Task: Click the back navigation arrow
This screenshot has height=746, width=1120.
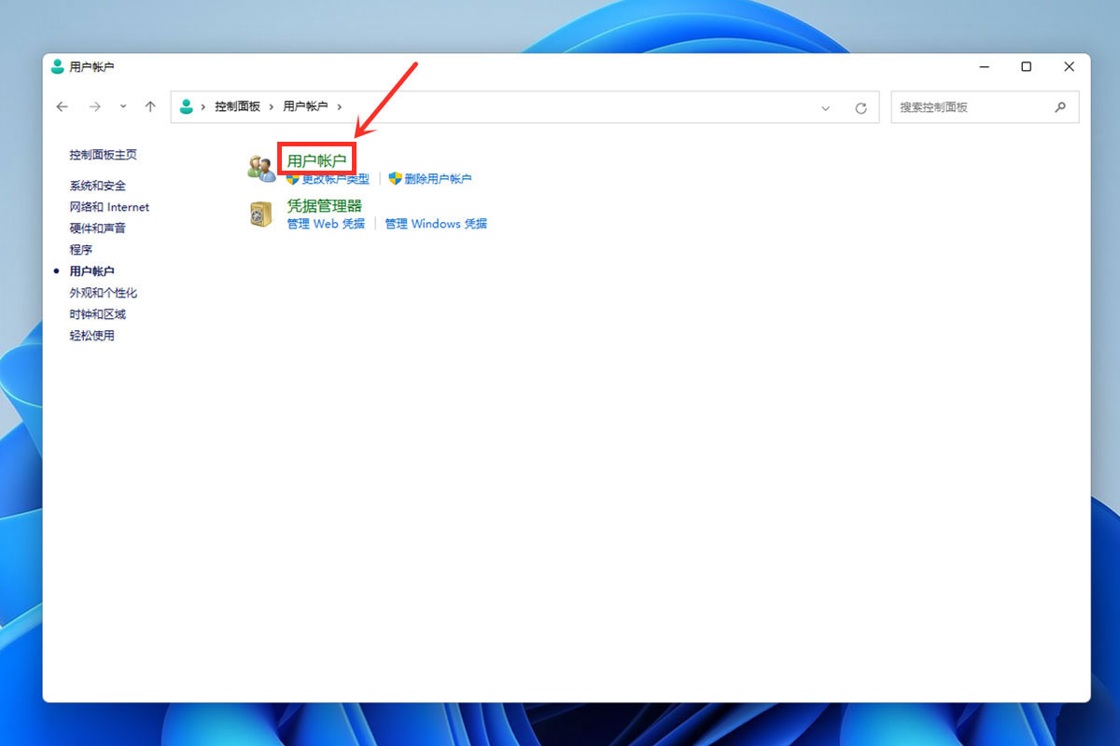Action: pos(62,106)
